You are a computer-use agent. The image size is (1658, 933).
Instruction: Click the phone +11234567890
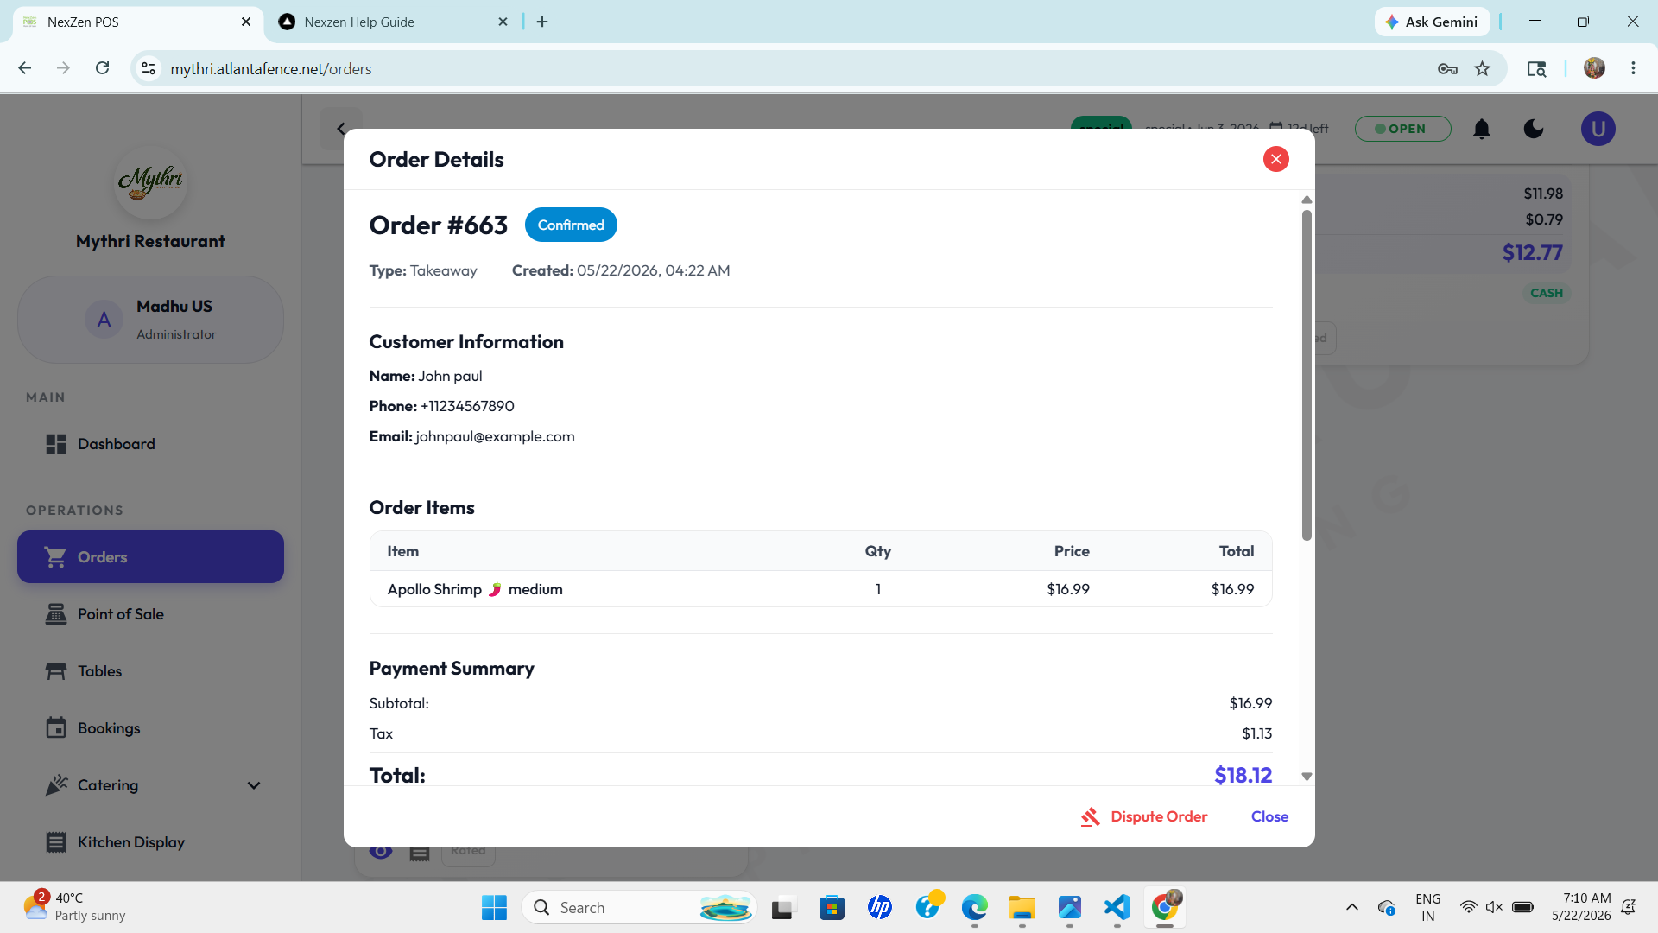(467, 406)
